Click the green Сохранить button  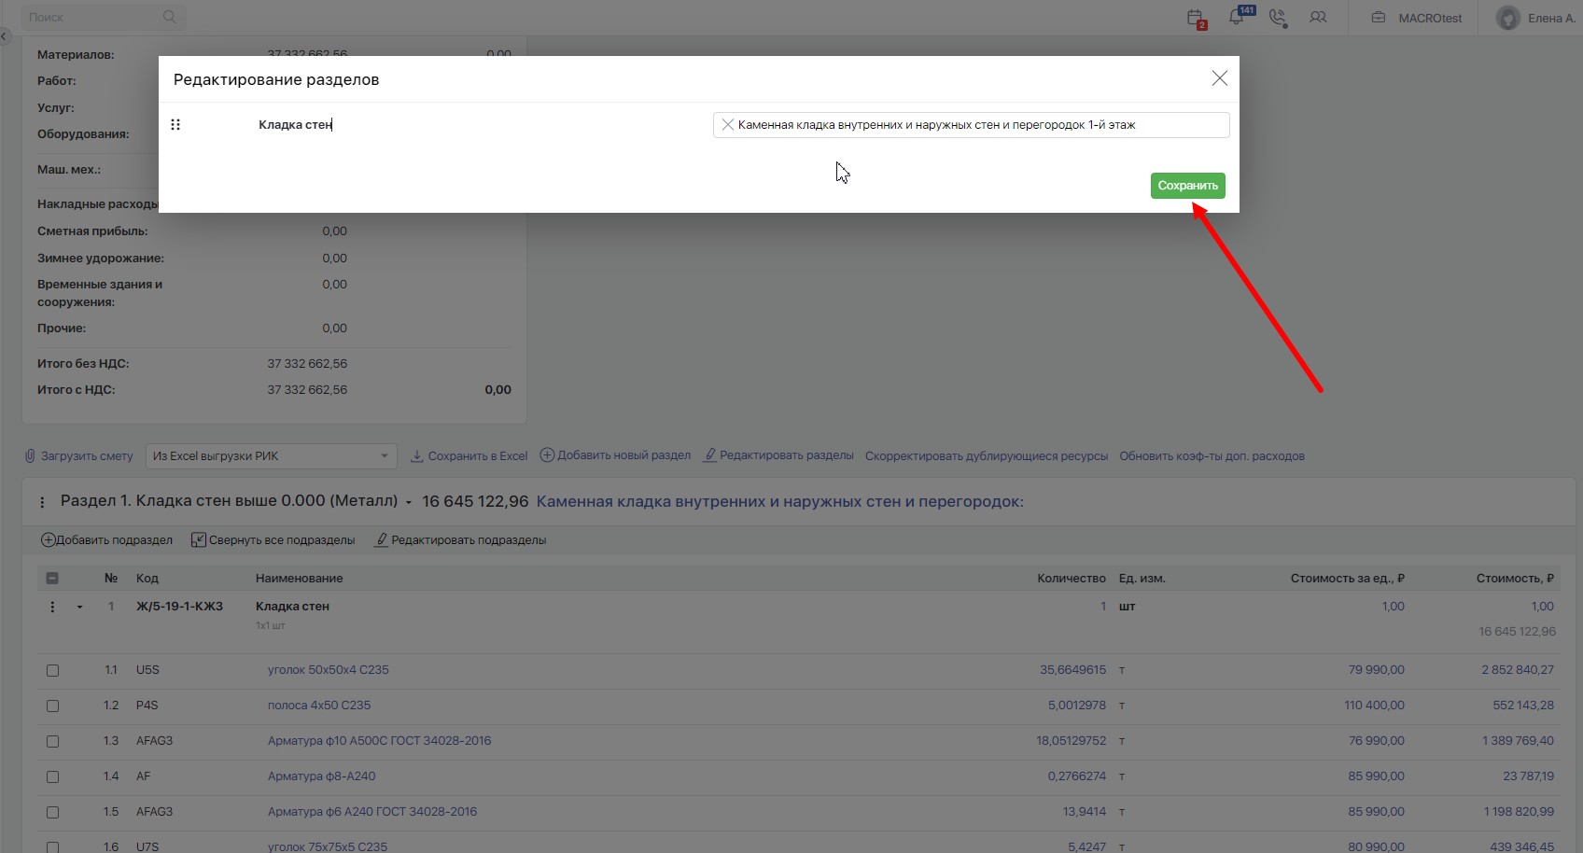tap(1187, 185)
